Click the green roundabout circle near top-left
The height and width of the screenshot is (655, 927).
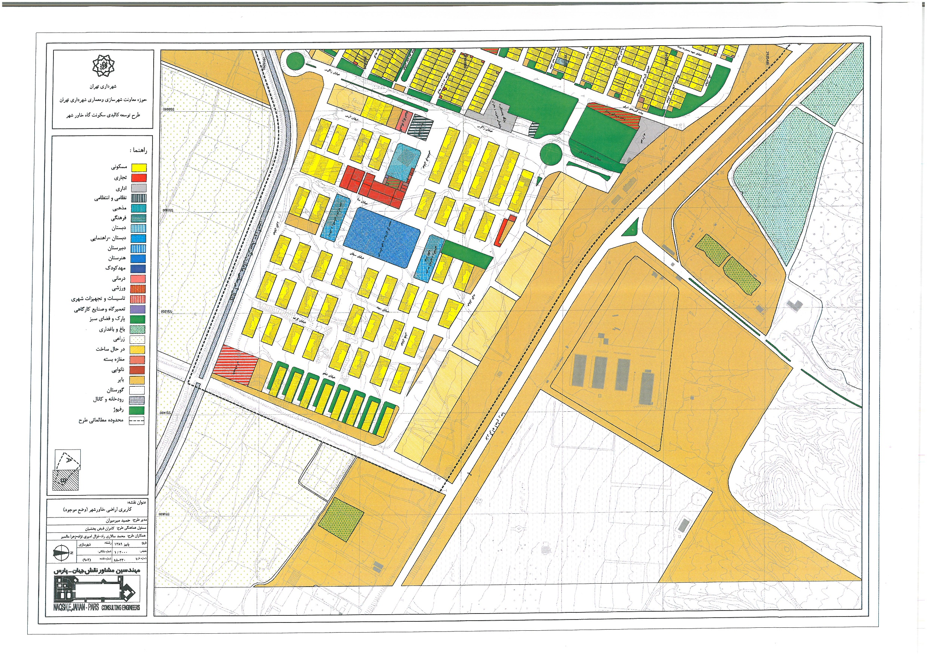coord(295,61)
